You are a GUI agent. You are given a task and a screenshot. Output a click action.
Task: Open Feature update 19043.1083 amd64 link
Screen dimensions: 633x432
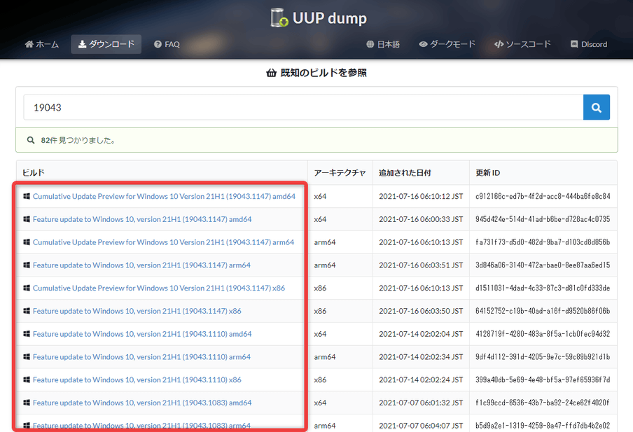pos(142,403)
